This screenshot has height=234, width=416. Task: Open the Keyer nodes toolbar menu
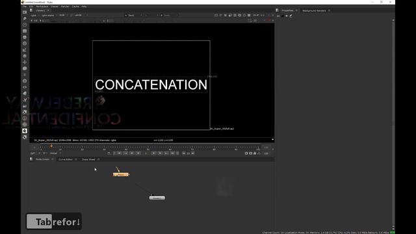(x=25, y=50)
